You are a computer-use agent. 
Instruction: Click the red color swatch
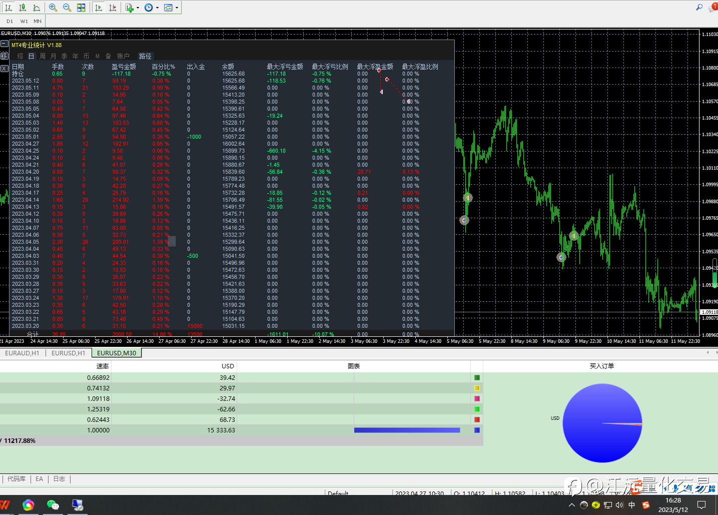(x=477, y=419)
